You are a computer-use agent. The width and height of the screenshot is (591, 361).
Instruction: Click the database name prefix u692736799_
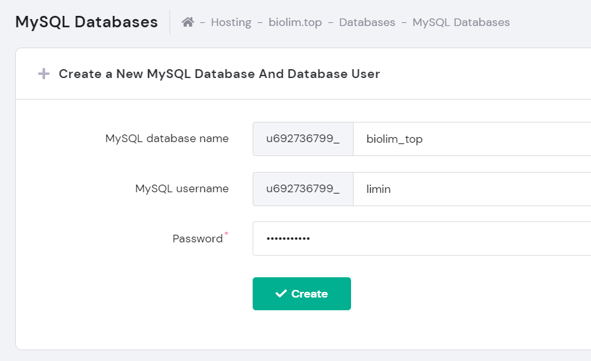click(303, 139)
